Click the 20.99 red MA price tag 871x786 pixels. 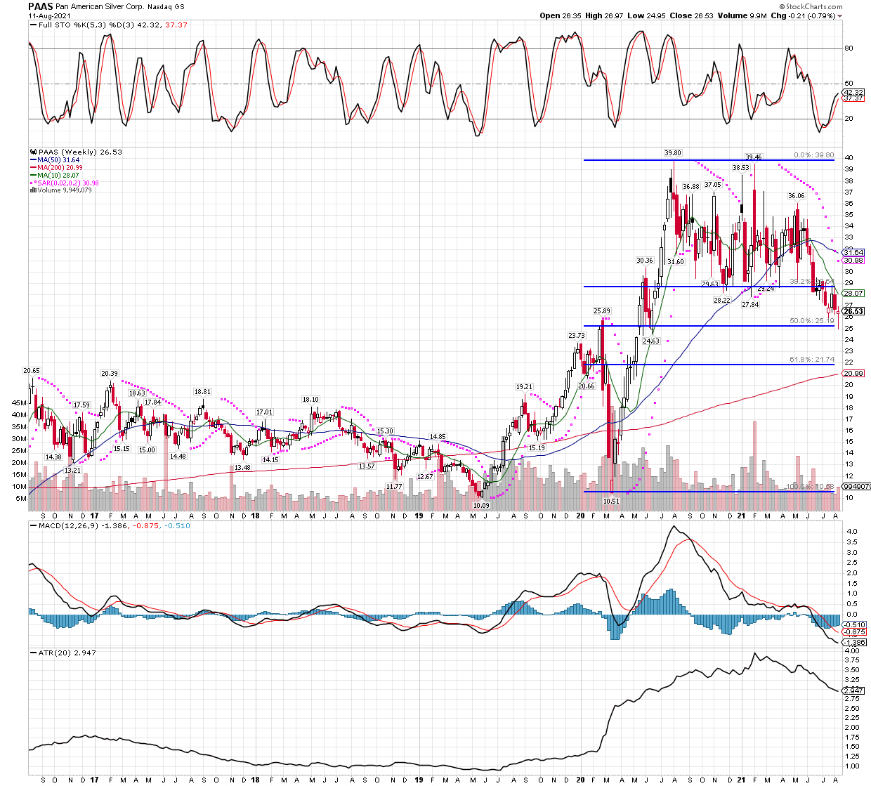click(853, 373)
